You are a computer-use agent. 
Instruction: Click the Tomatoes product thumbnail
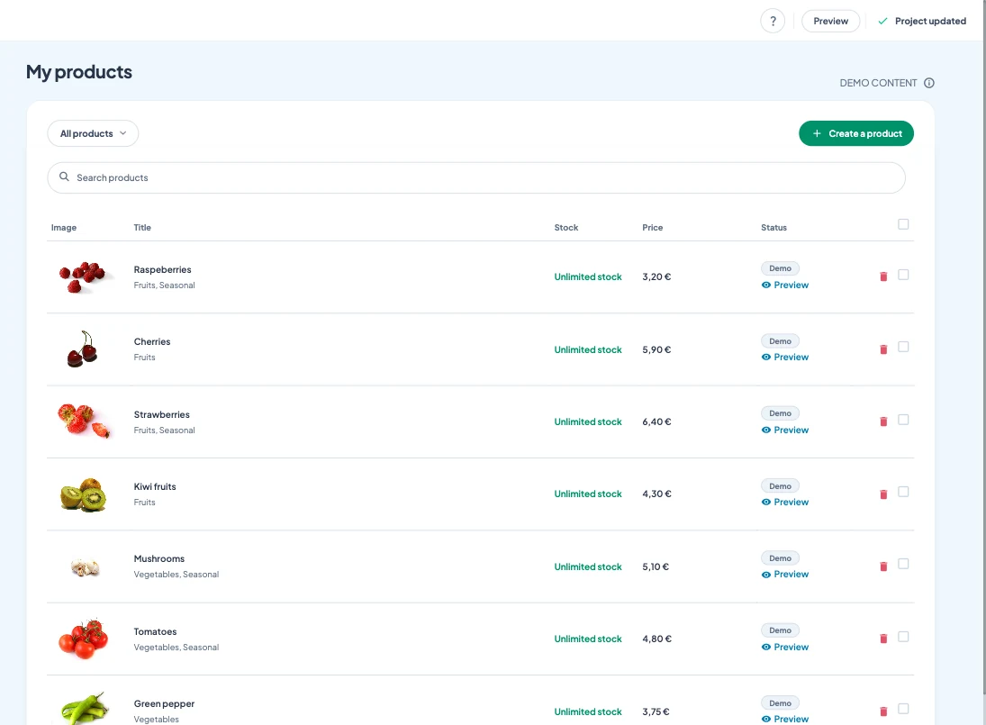[83, 639]
